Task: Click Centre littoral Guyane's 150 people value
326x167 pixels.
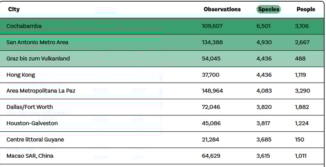Action: pos(299,139)
